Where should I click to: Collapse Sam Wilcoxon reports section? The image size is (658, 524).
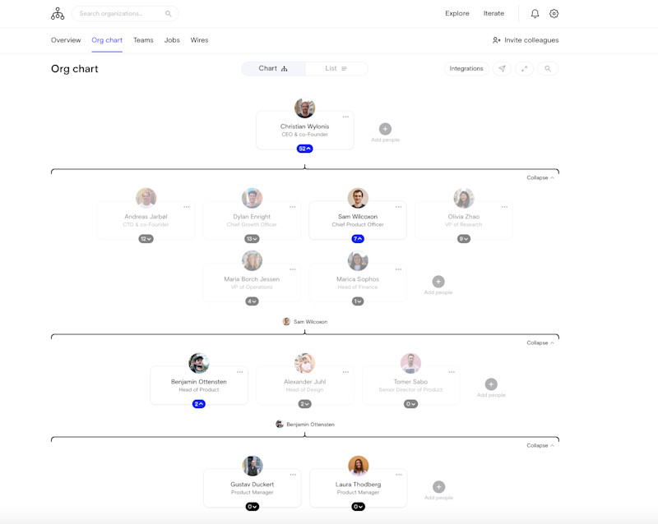[540, 343]
